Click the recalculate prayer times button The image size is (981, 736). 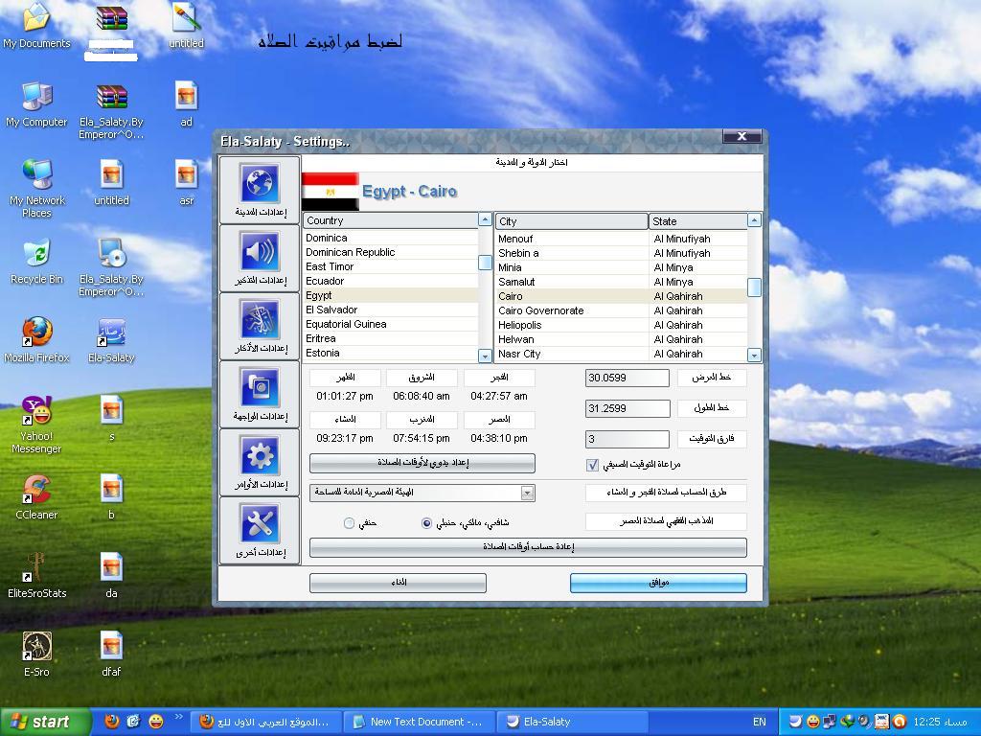528,547
